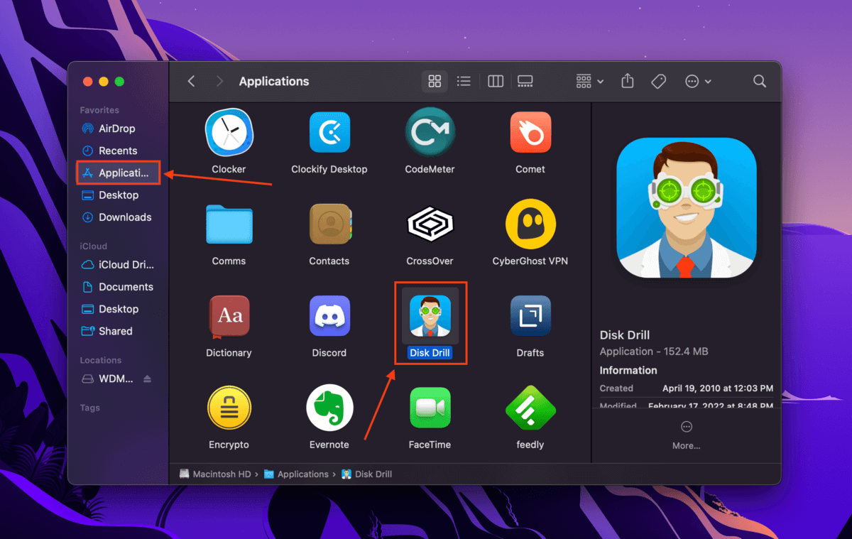Select the feedly app icon
The height and width of the screenshot is (539, 852).
click(x=530, y=408)
